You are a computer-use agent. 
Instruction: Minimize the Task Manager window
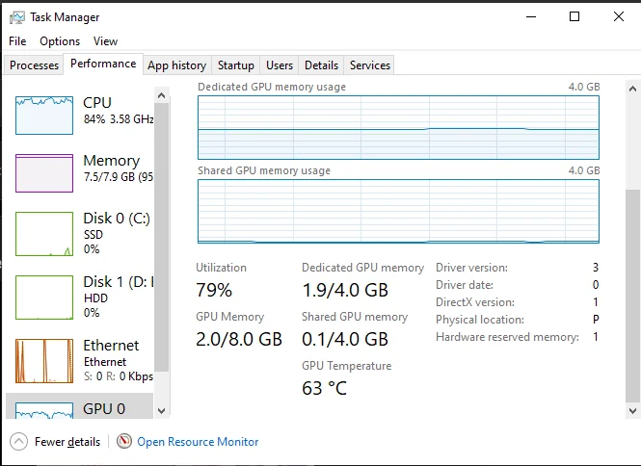click(531, 16)
